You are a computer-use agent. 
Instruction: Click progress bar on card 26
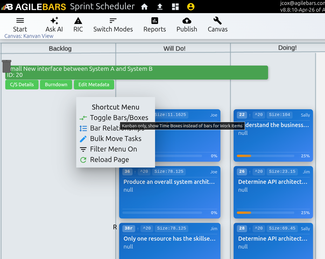pos(265,213)
